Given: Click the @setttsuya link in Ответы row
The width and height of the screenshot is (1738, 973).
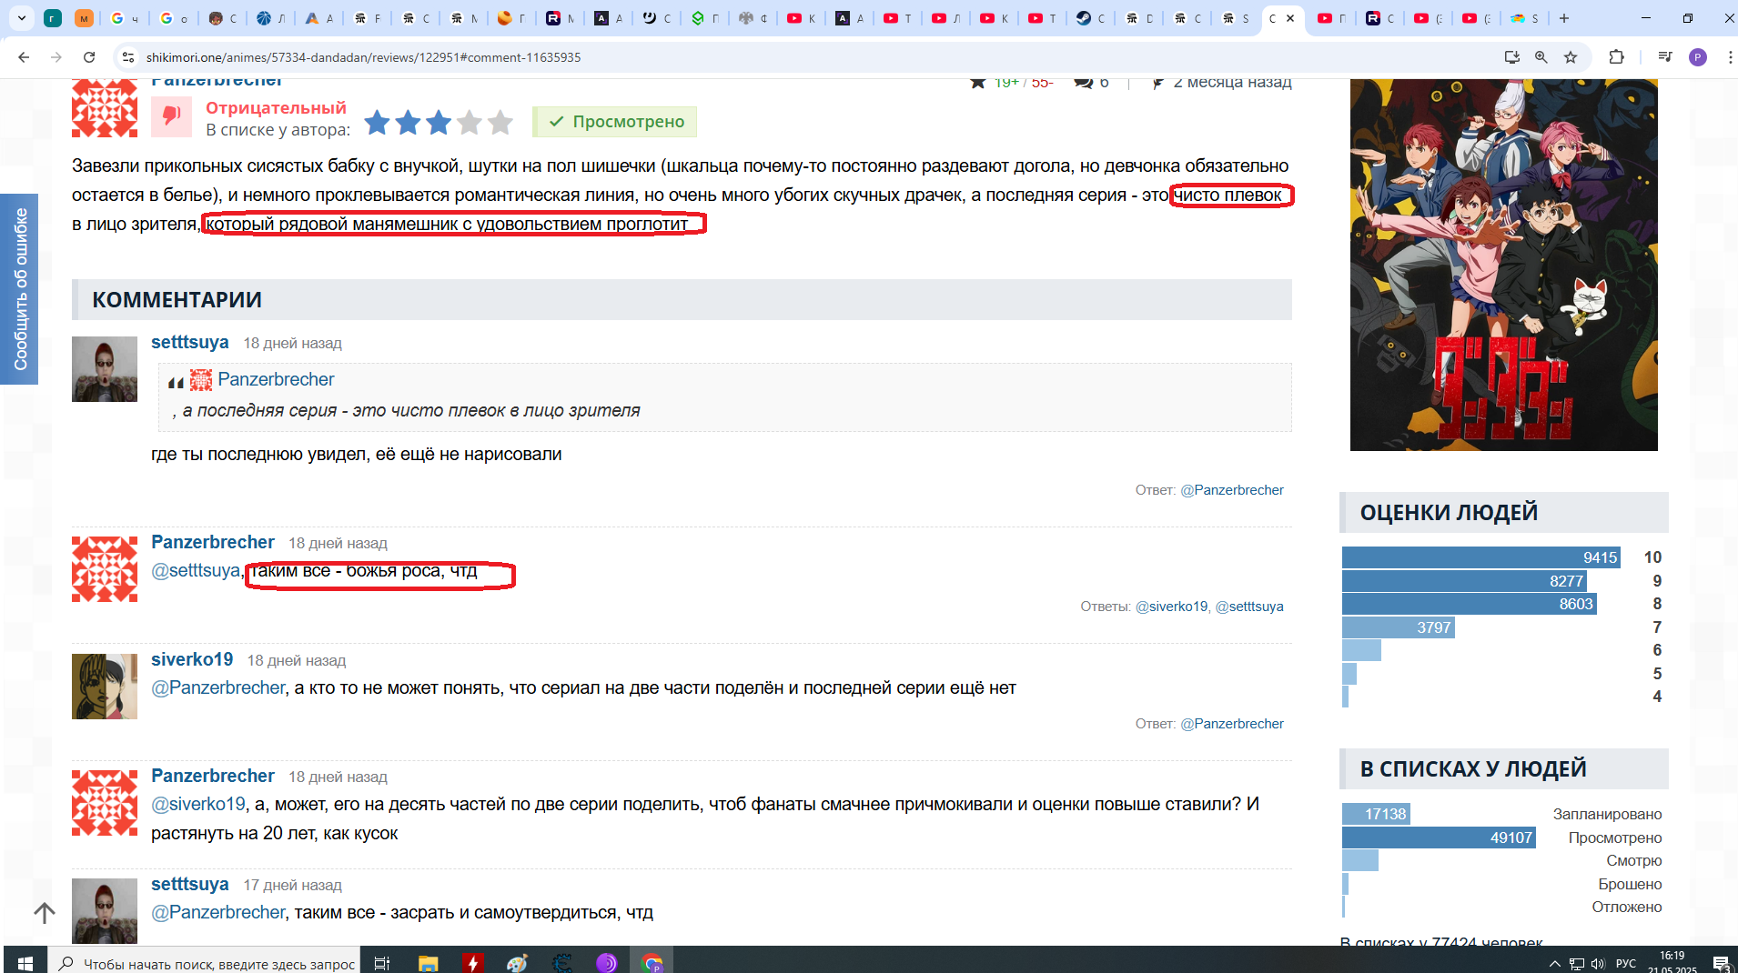Looking at the screenshot, I should tap(1249, 607).
